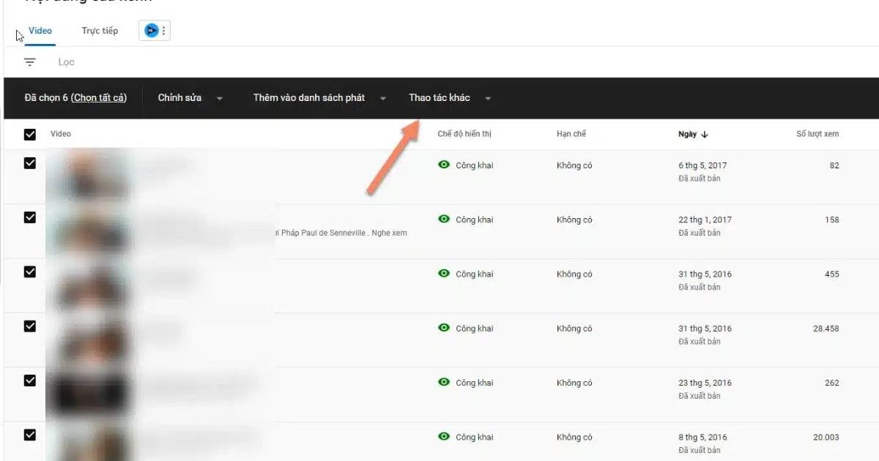Uncheck the last video row checkbox
This screenshot has width=879, height=461.
coord(30,434)
